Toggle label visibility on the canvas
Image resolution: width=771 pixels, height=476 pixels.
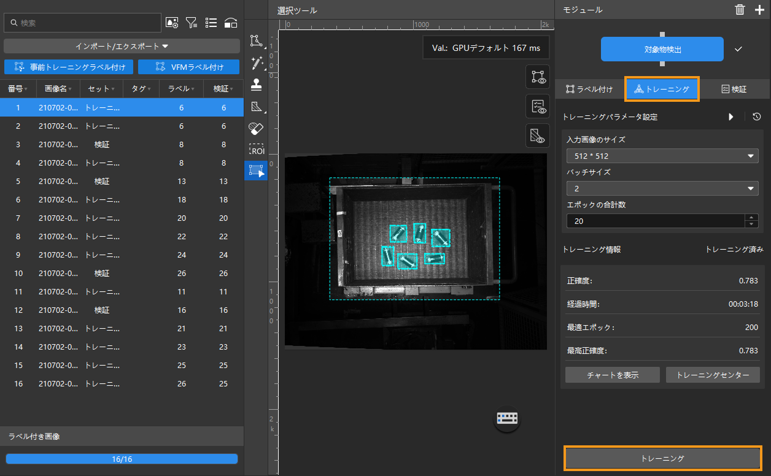538,77
